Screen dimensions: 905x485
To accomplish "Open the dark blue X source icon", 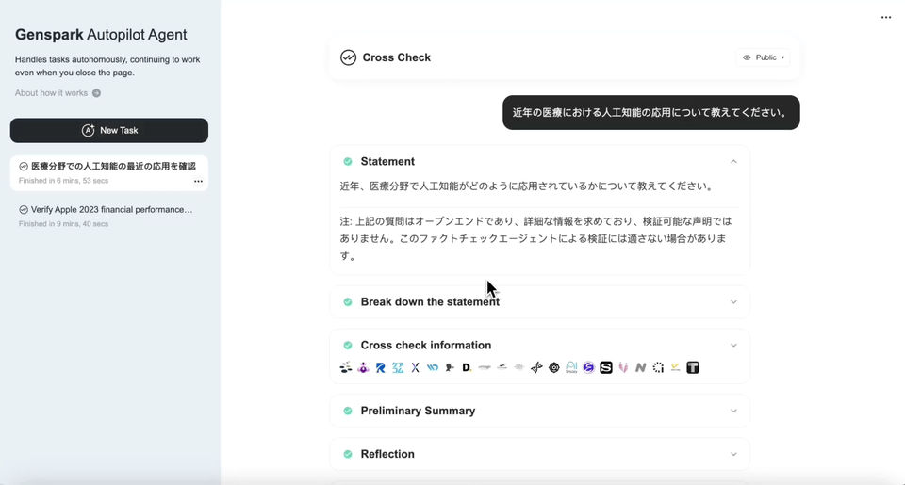I will tap(415, 367).
